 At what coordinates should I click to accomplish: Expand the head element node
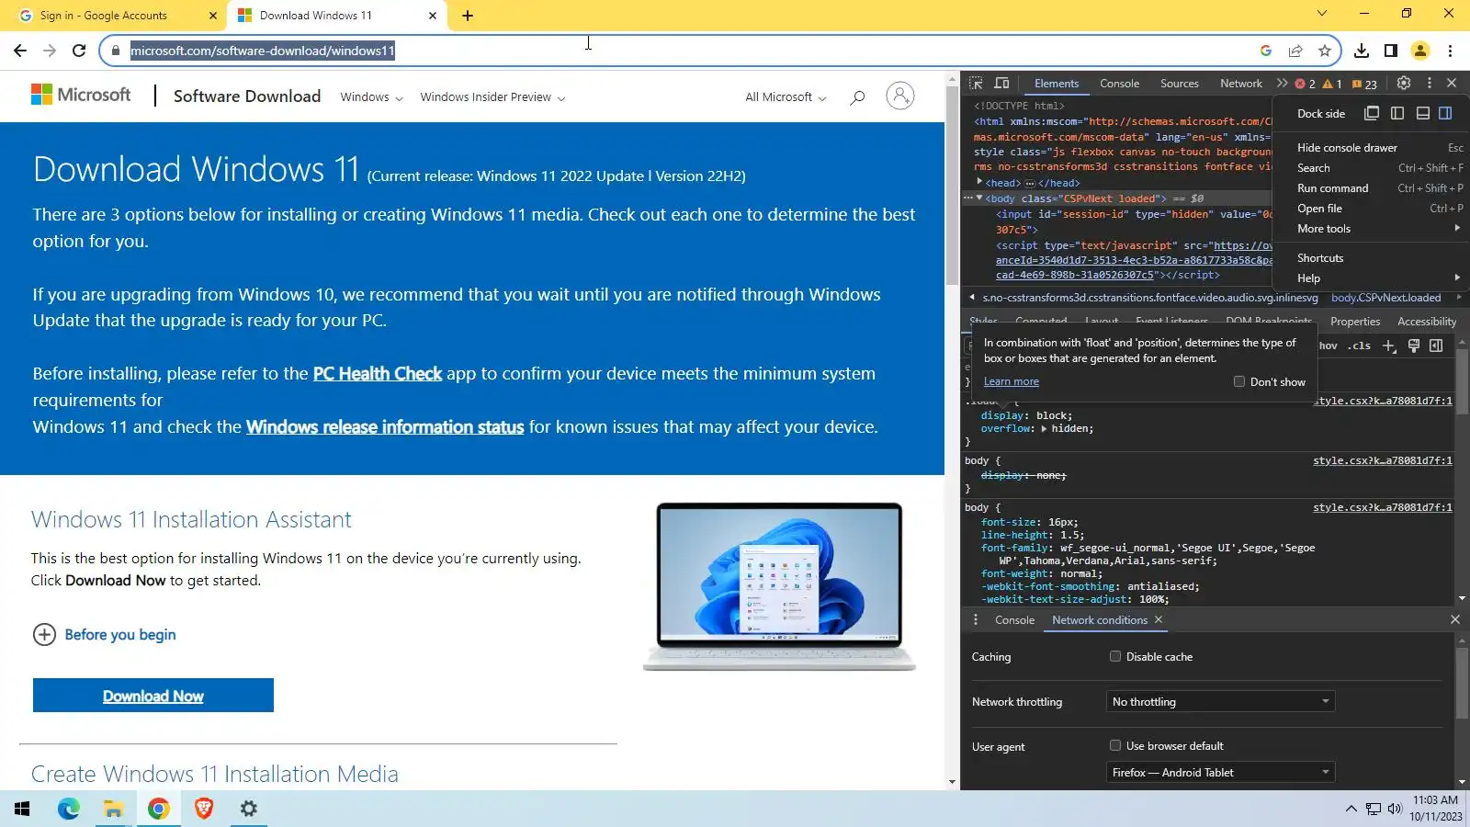coord(979,182)
